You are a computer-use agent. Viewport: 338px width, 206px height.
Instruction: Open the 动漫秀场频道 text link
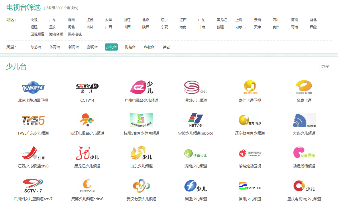[x=304, y=166]
